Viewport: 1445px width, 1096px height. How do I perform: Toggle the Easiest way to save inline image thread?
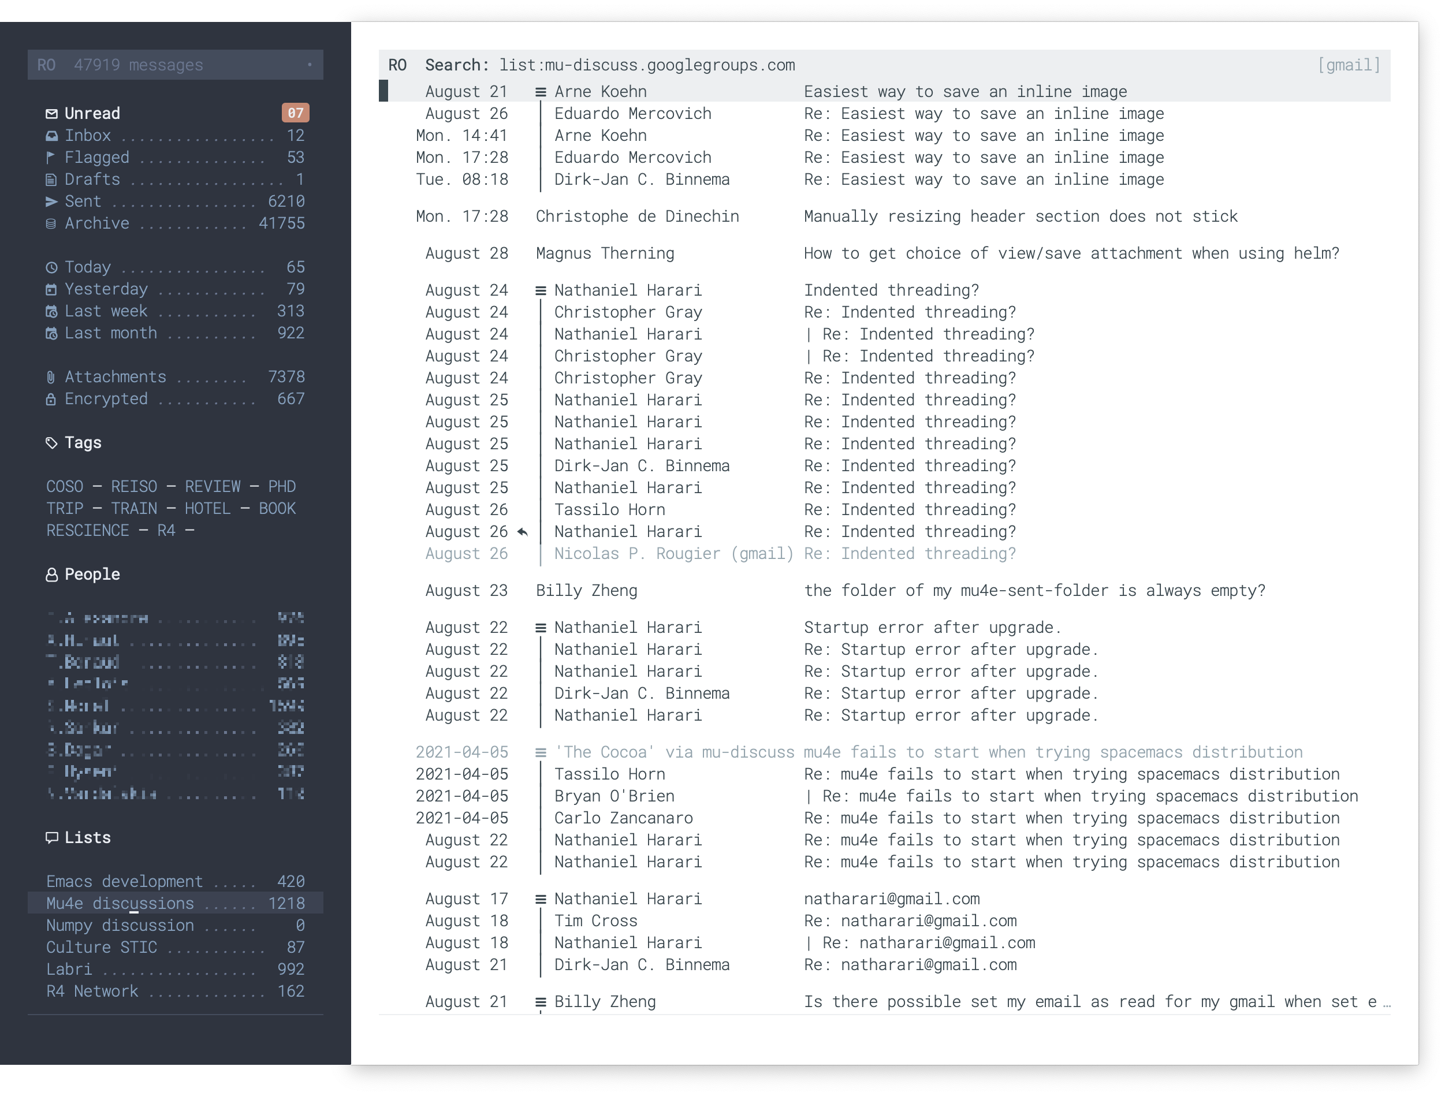[541, 92]
